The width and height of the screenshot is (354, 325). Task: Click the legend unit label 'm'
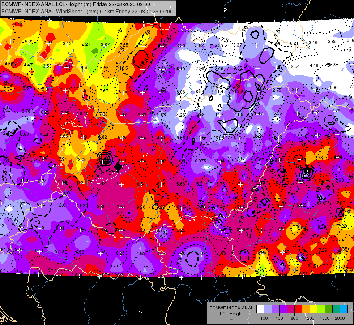click(231, 320)
